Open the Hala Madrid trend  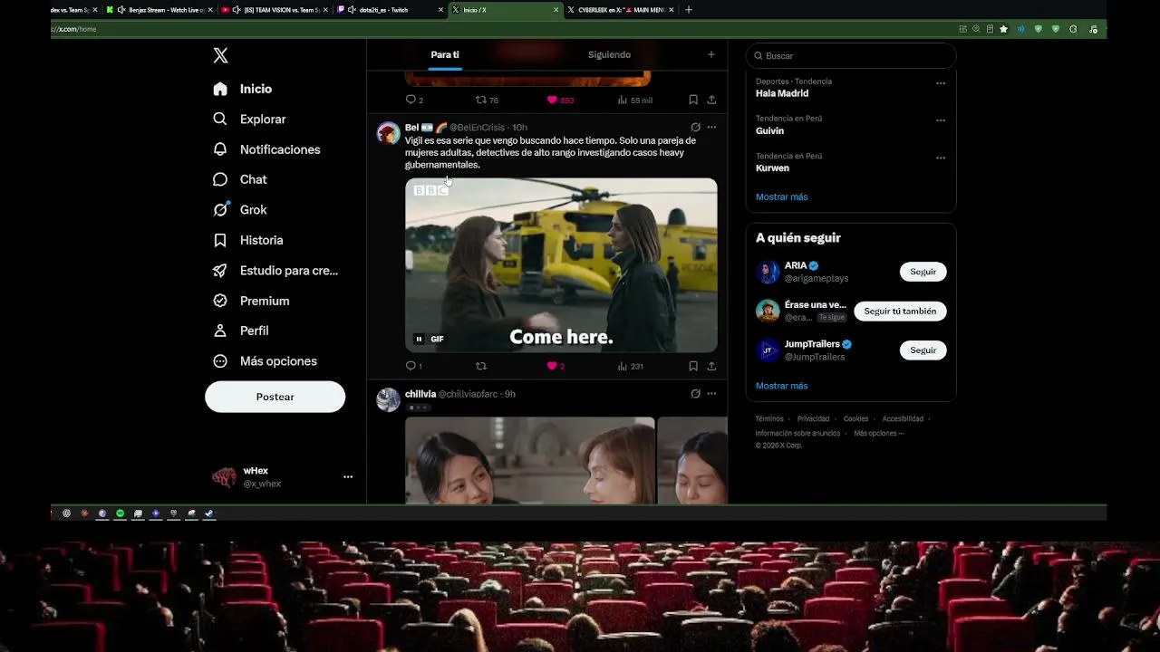[782, 93]
